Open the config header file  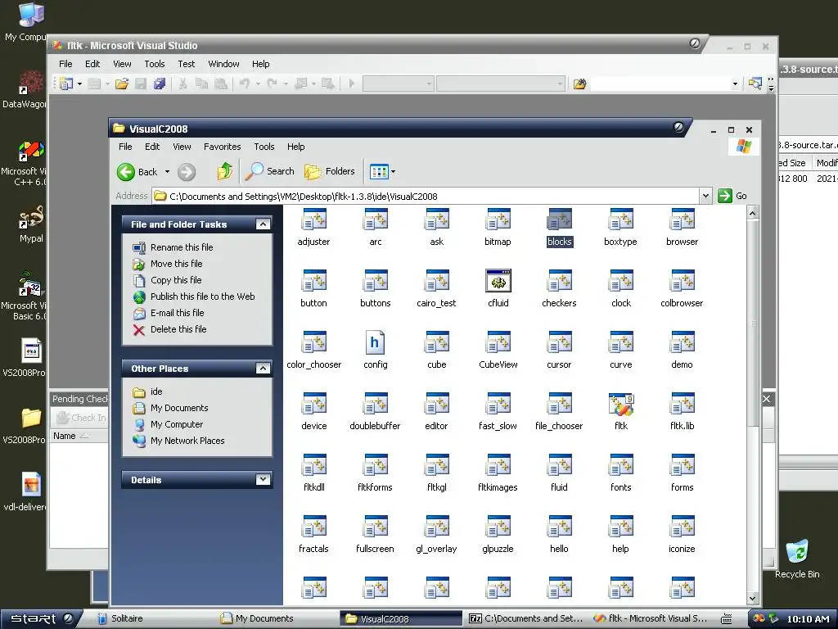pyautogui.click(x=375, y=350)
